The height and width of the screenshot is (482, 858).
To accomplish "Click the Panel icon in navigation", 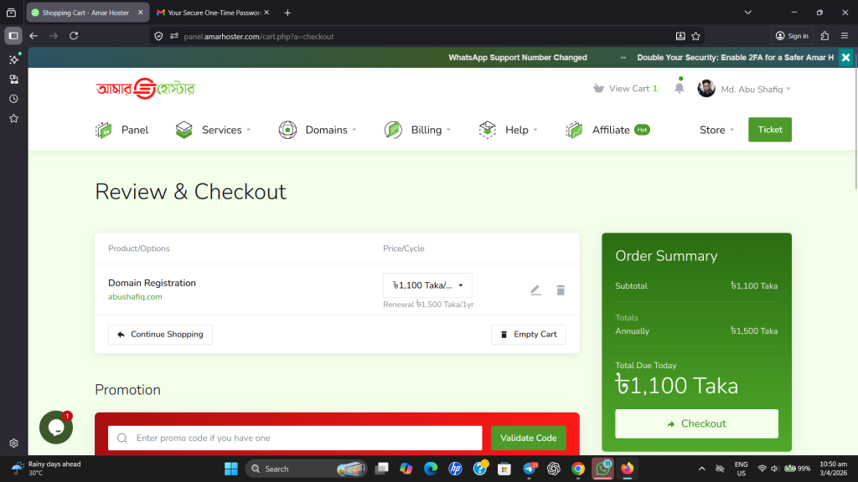I will click(x=103, y=130).
